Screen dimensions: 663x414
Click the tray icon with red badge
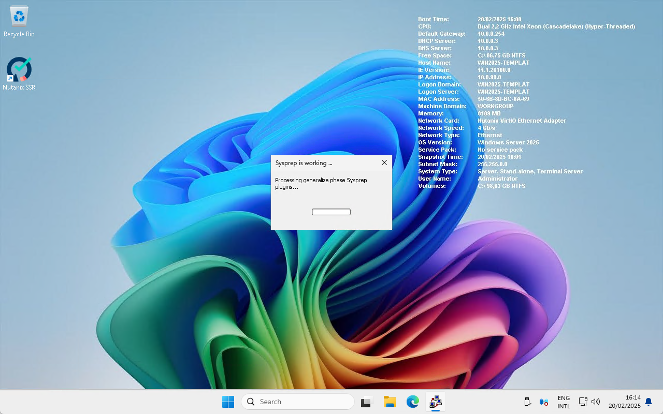point(543,402)
